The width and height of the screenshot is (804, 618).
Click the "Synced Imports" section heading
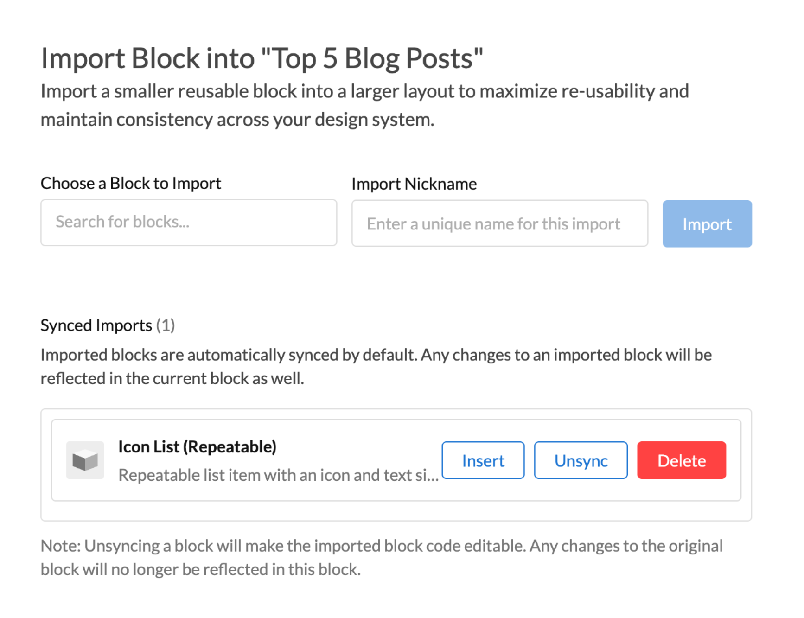tap(96, 325)
